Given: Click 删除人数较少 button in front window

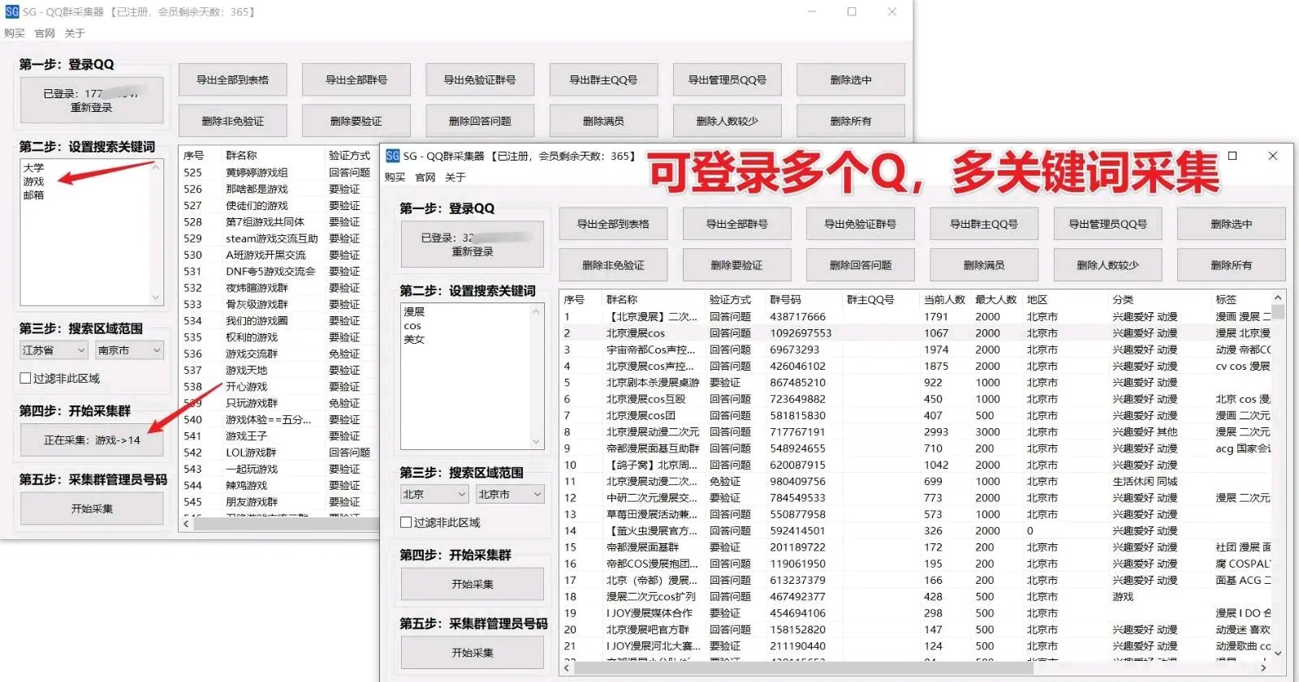Looking at the screenshot, I should click(1107, 265).
